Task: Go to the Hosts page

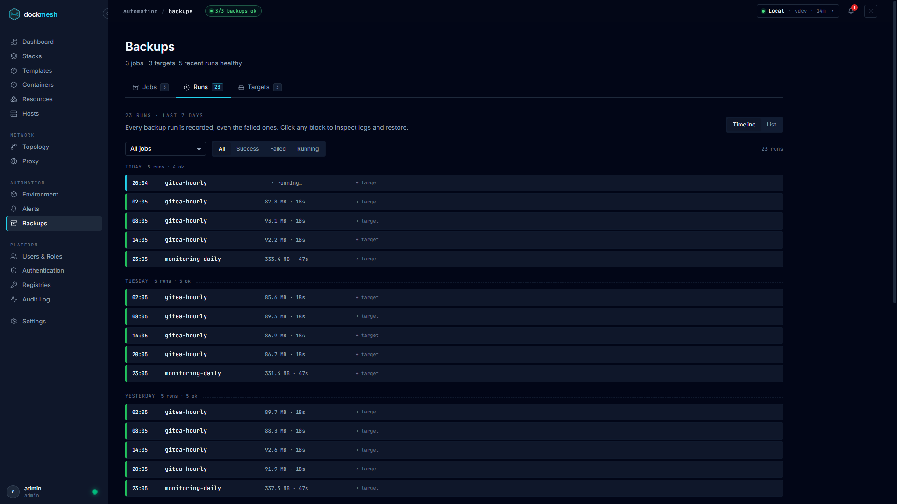Action: pos(54,114)
